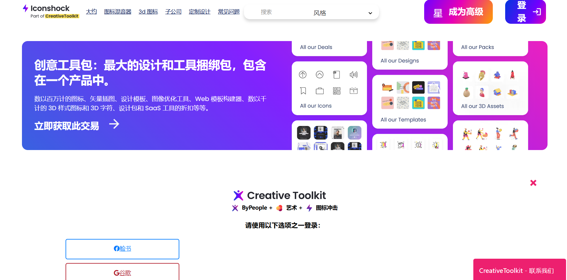Screen dimensions: 567x280
Task: Open the 定制设计 menu item
Action: [x=200, y=12]
